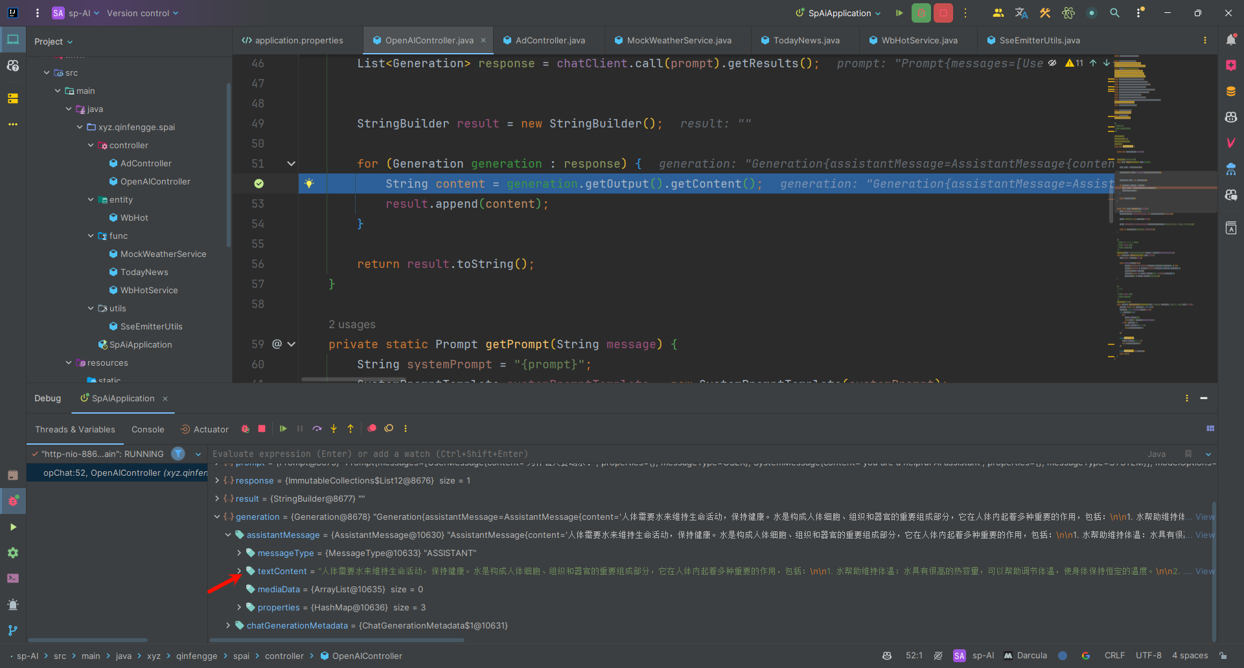Expand the textContent variable node
The height and width of the screenshot is (668, 1244).
pos(239,571)
